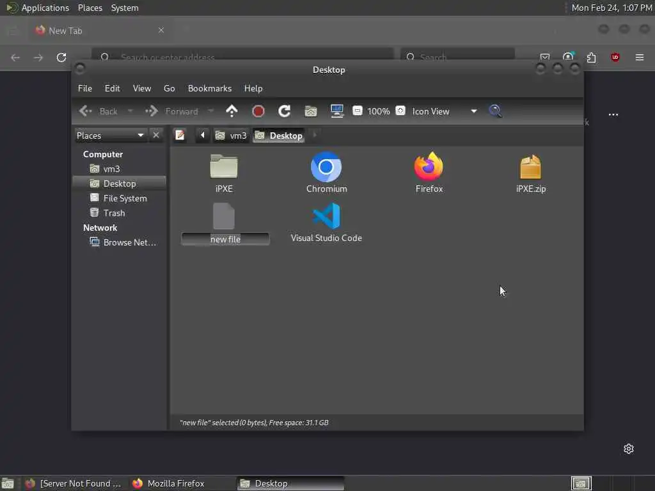
Task: Click the clock in top panel
Action: click(612, 8)
